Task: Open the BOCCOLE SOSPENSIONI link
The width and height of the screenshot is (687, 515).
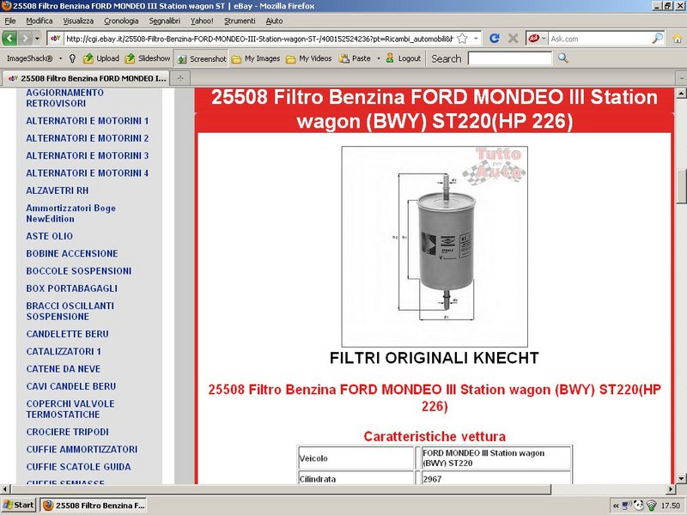Action: [x=79, y=271]
